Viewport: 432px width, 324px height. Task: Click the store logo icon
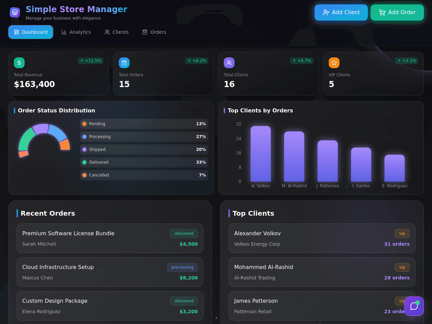point(15,12)
